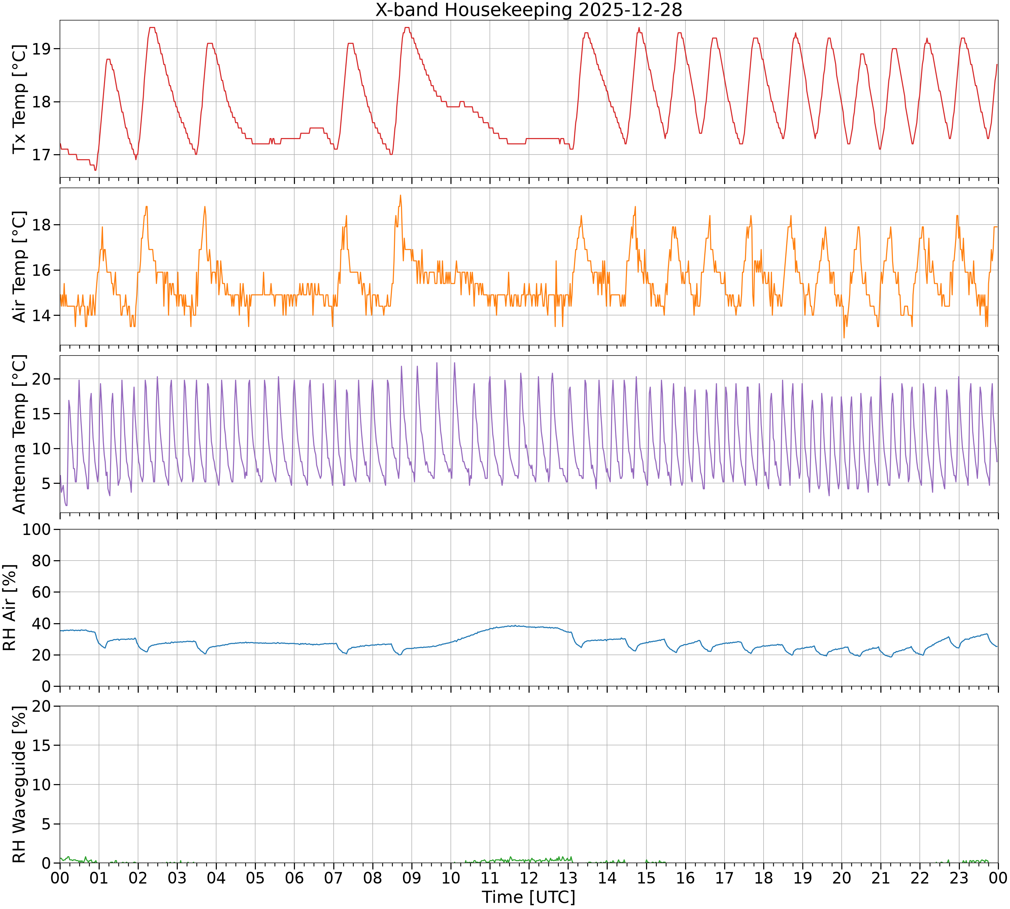This screenshot has height=909, width=1010.
Task: Click the 12 hour tick label
Action: (x=529, y=878)
